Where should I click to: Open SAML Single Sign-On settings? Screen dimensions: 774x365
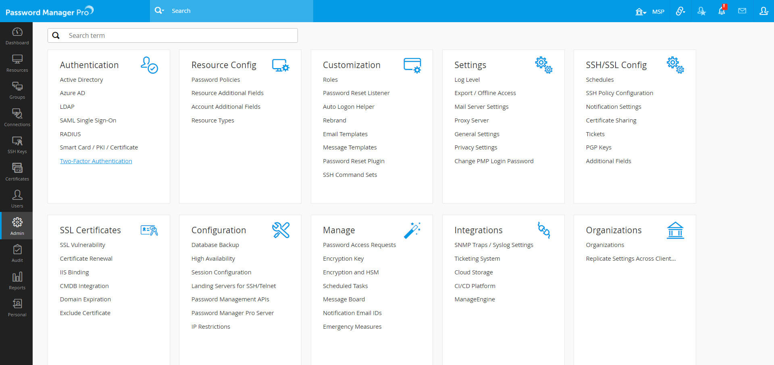[88, 120]
